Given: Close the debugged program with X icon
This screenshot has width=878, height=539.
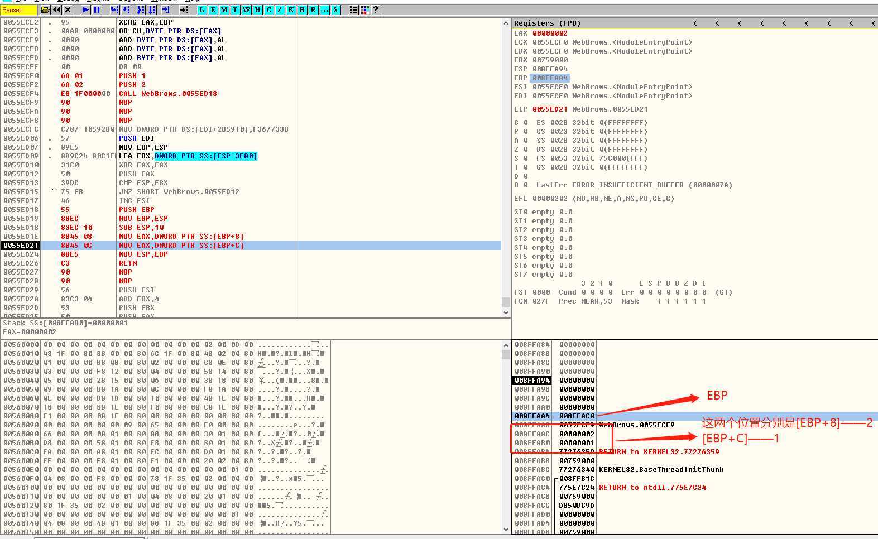Looking at the screenshot, I should click(x=68, y=9).
